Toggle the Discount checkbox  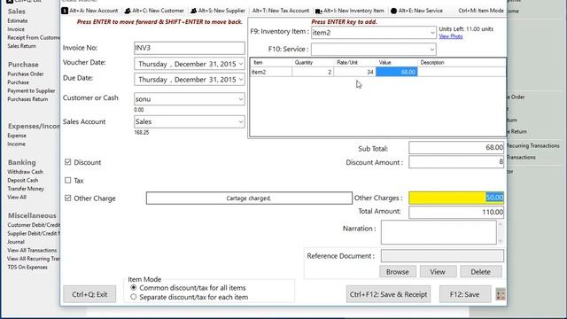[x=68, y=162]
